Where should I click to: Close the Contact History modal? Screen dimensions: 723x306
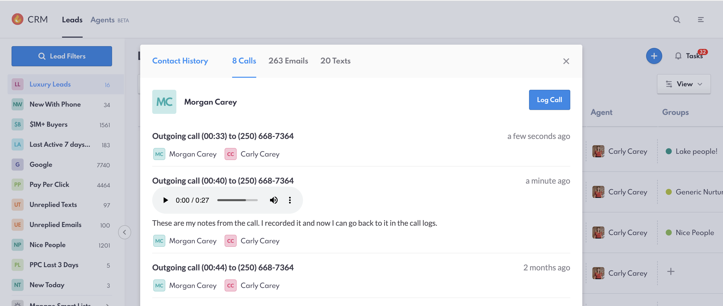click(566, 61)
